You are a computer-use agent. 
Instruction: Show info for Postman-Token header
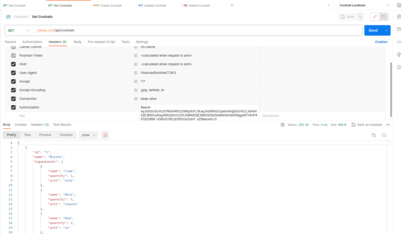pos(136,56)
